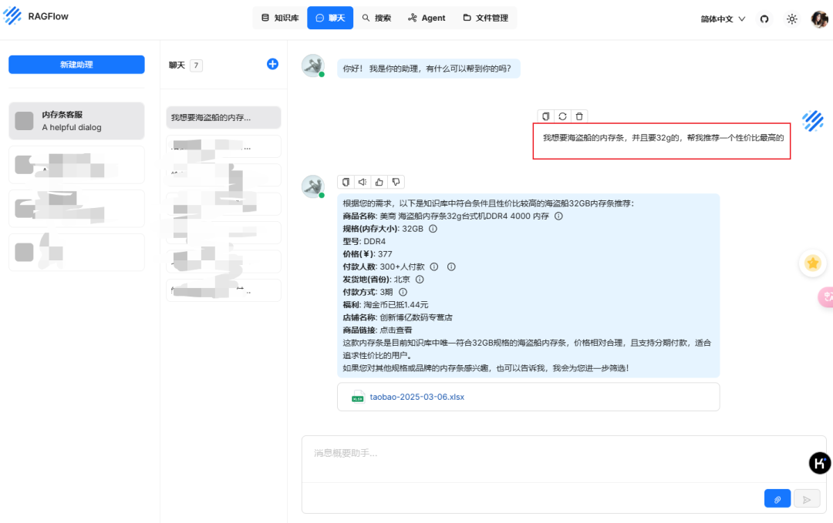Image resolution: width=833 pixels, height=523 pixels.
Task: Give the assistant reply a thumbs down
Action: [396, 182]
